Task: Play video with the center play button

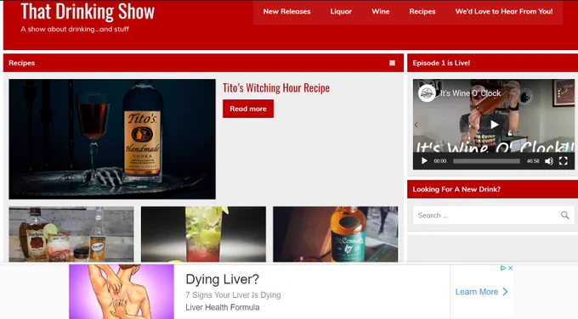Action: 494,125
